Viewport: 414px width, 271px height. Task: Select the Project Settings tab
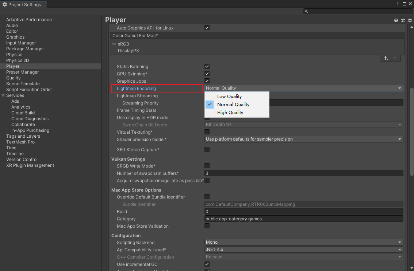[x=23, y=4]
